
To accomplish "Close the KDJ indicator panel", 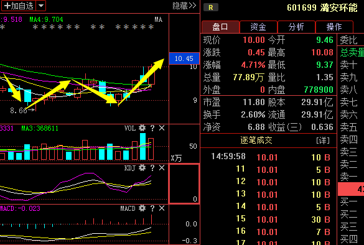I will coord(162,168).
